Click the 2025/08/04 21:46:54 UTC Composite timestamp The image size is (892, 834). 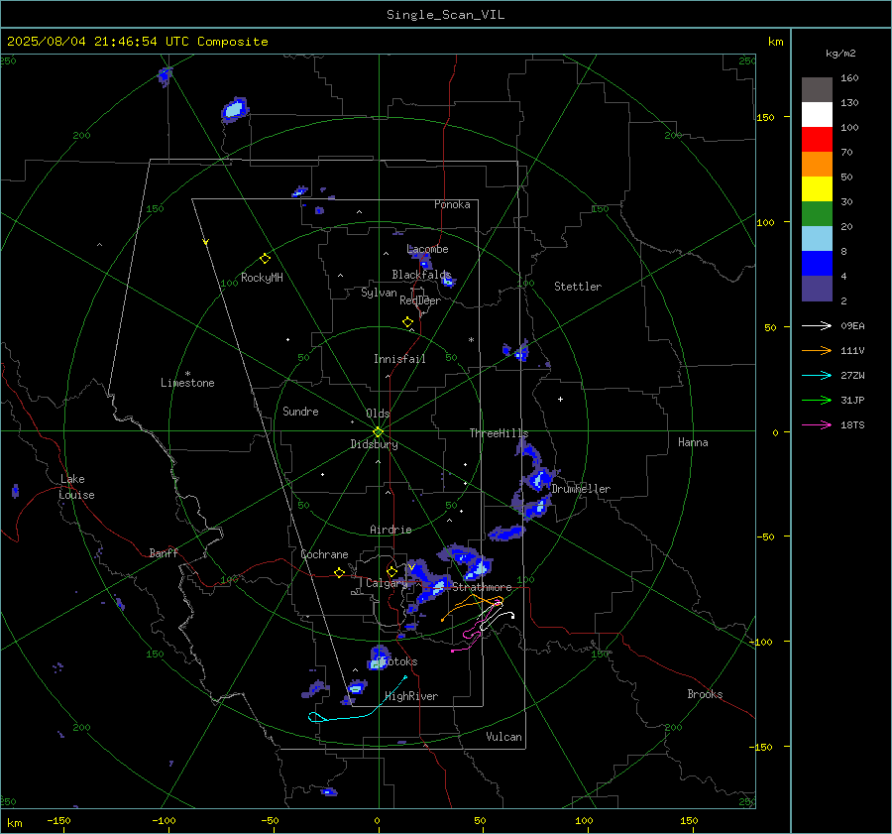click(x=137, y=42)
